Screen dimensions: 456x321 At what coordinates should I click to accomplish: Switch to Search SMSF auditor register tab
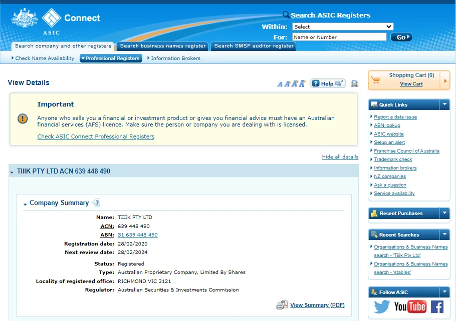[x=254, y=46]
